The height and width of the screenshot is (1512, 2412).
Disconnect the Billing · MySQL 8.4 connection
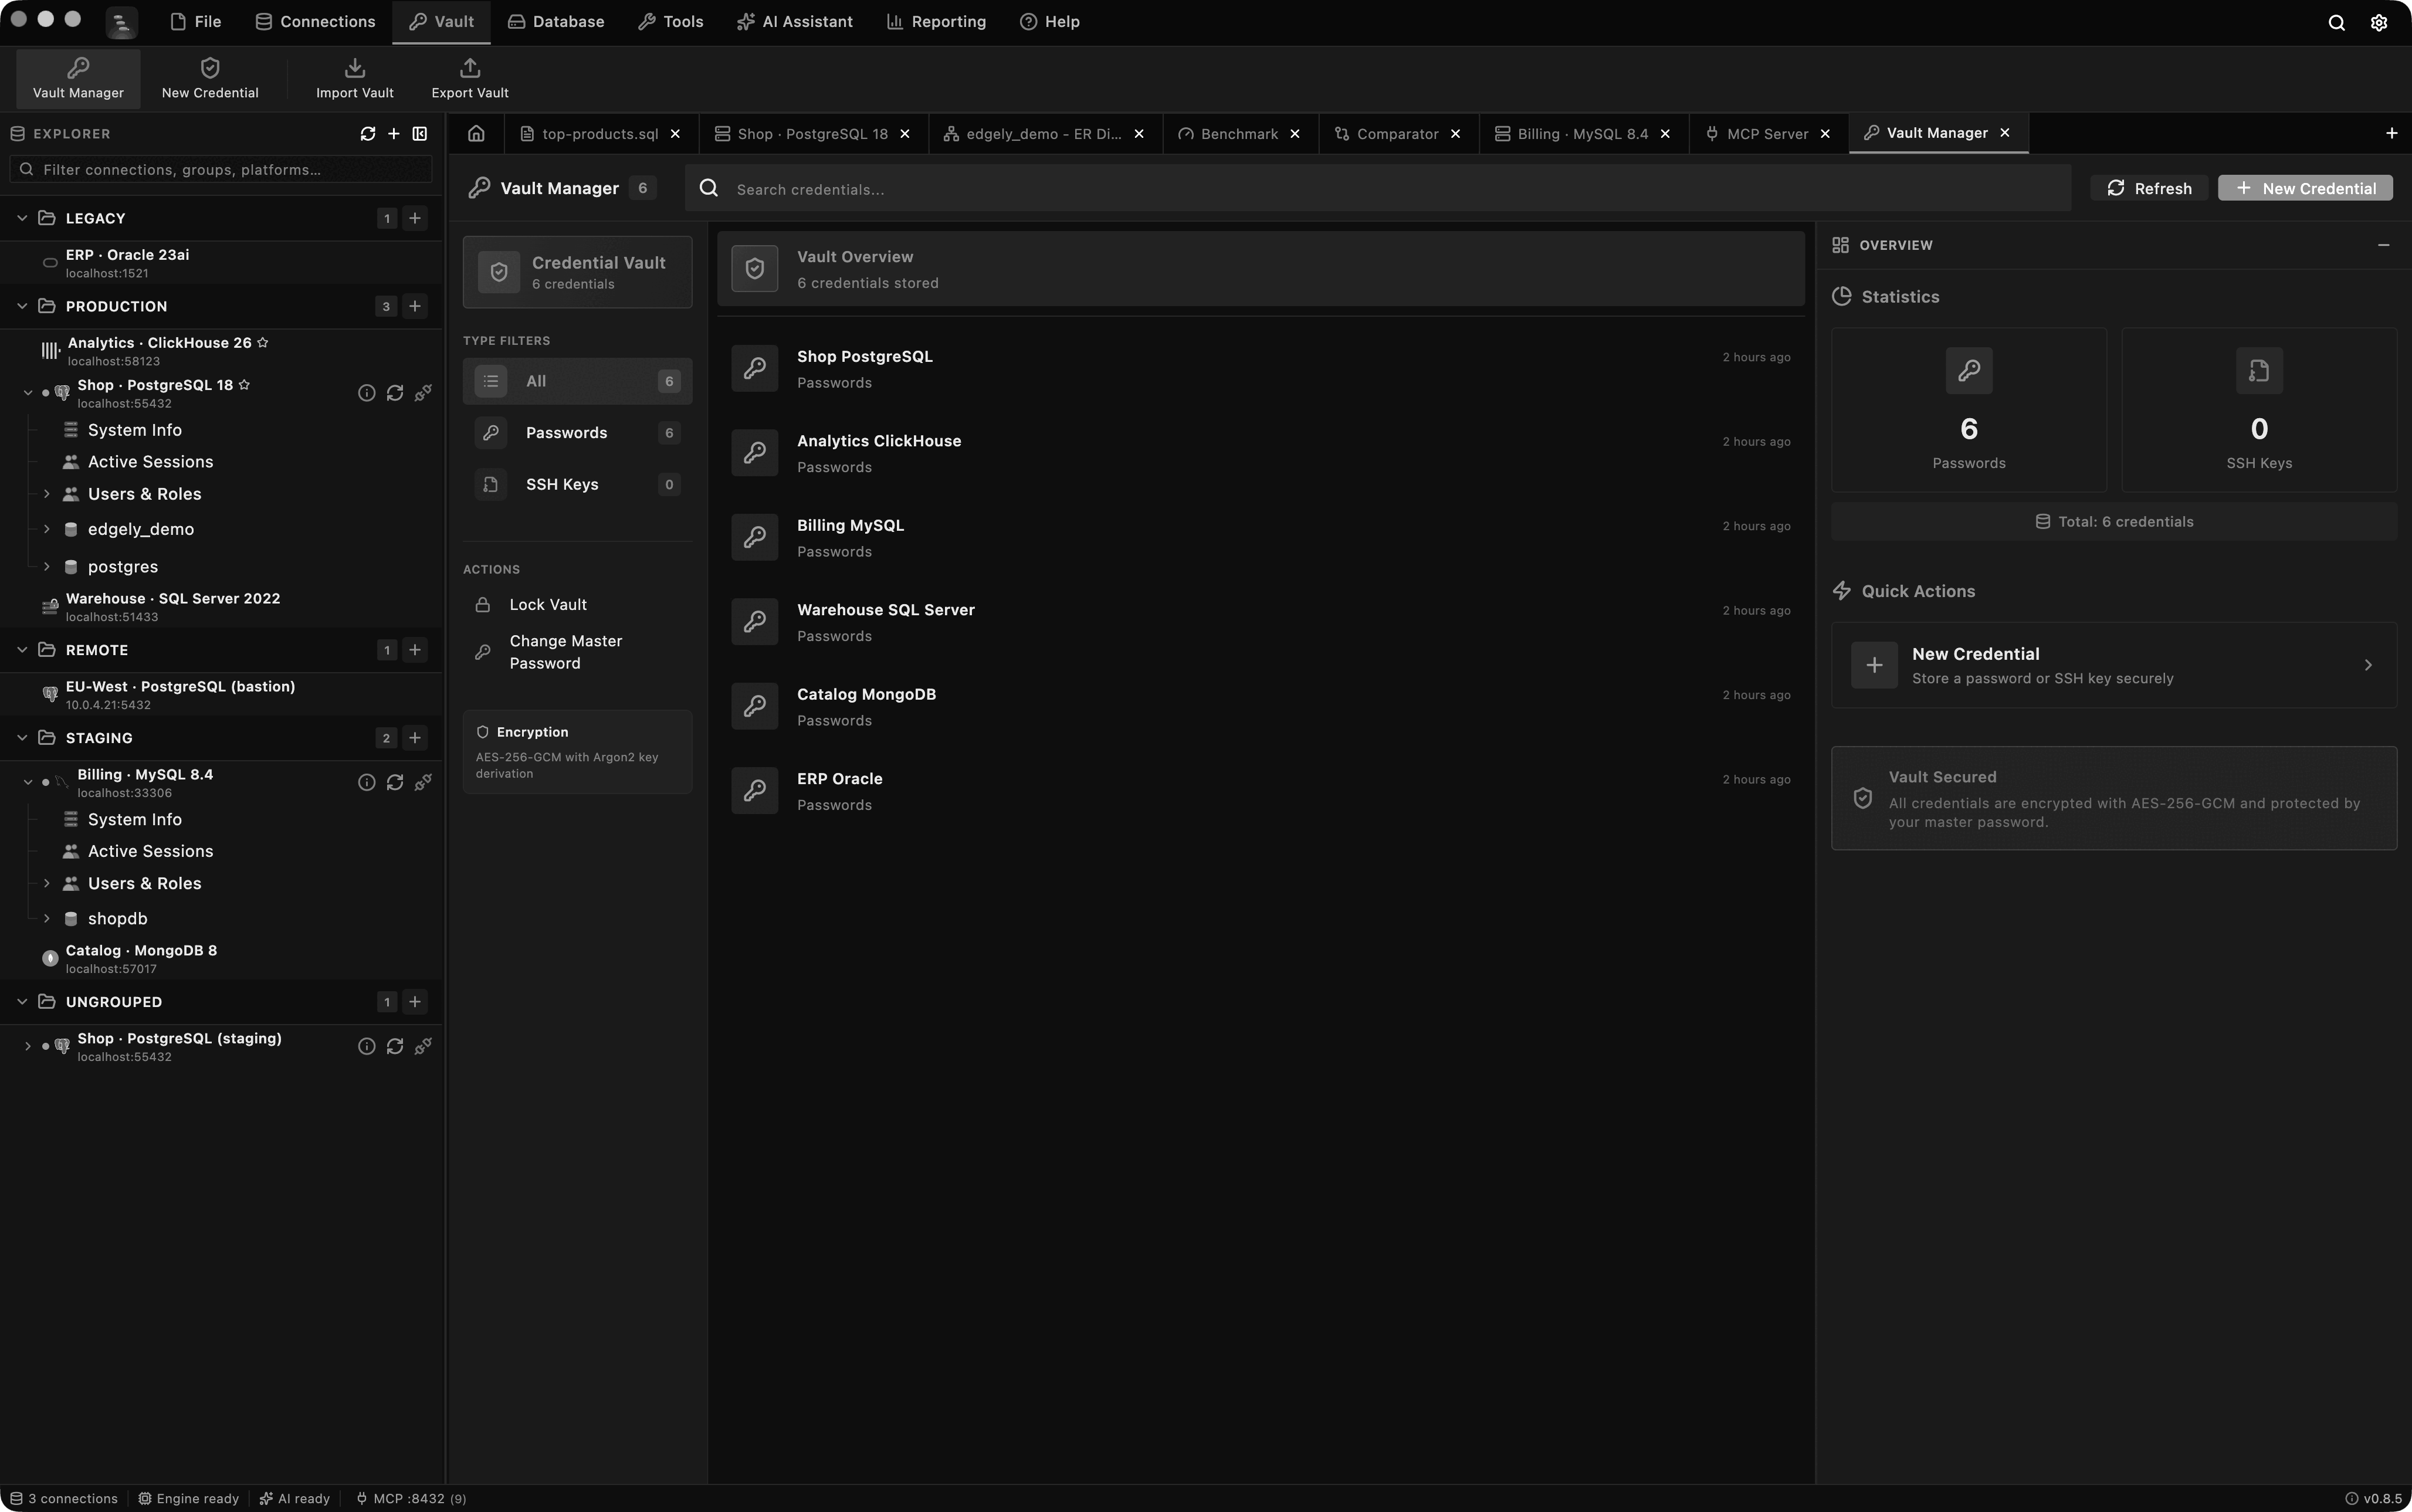423,782
